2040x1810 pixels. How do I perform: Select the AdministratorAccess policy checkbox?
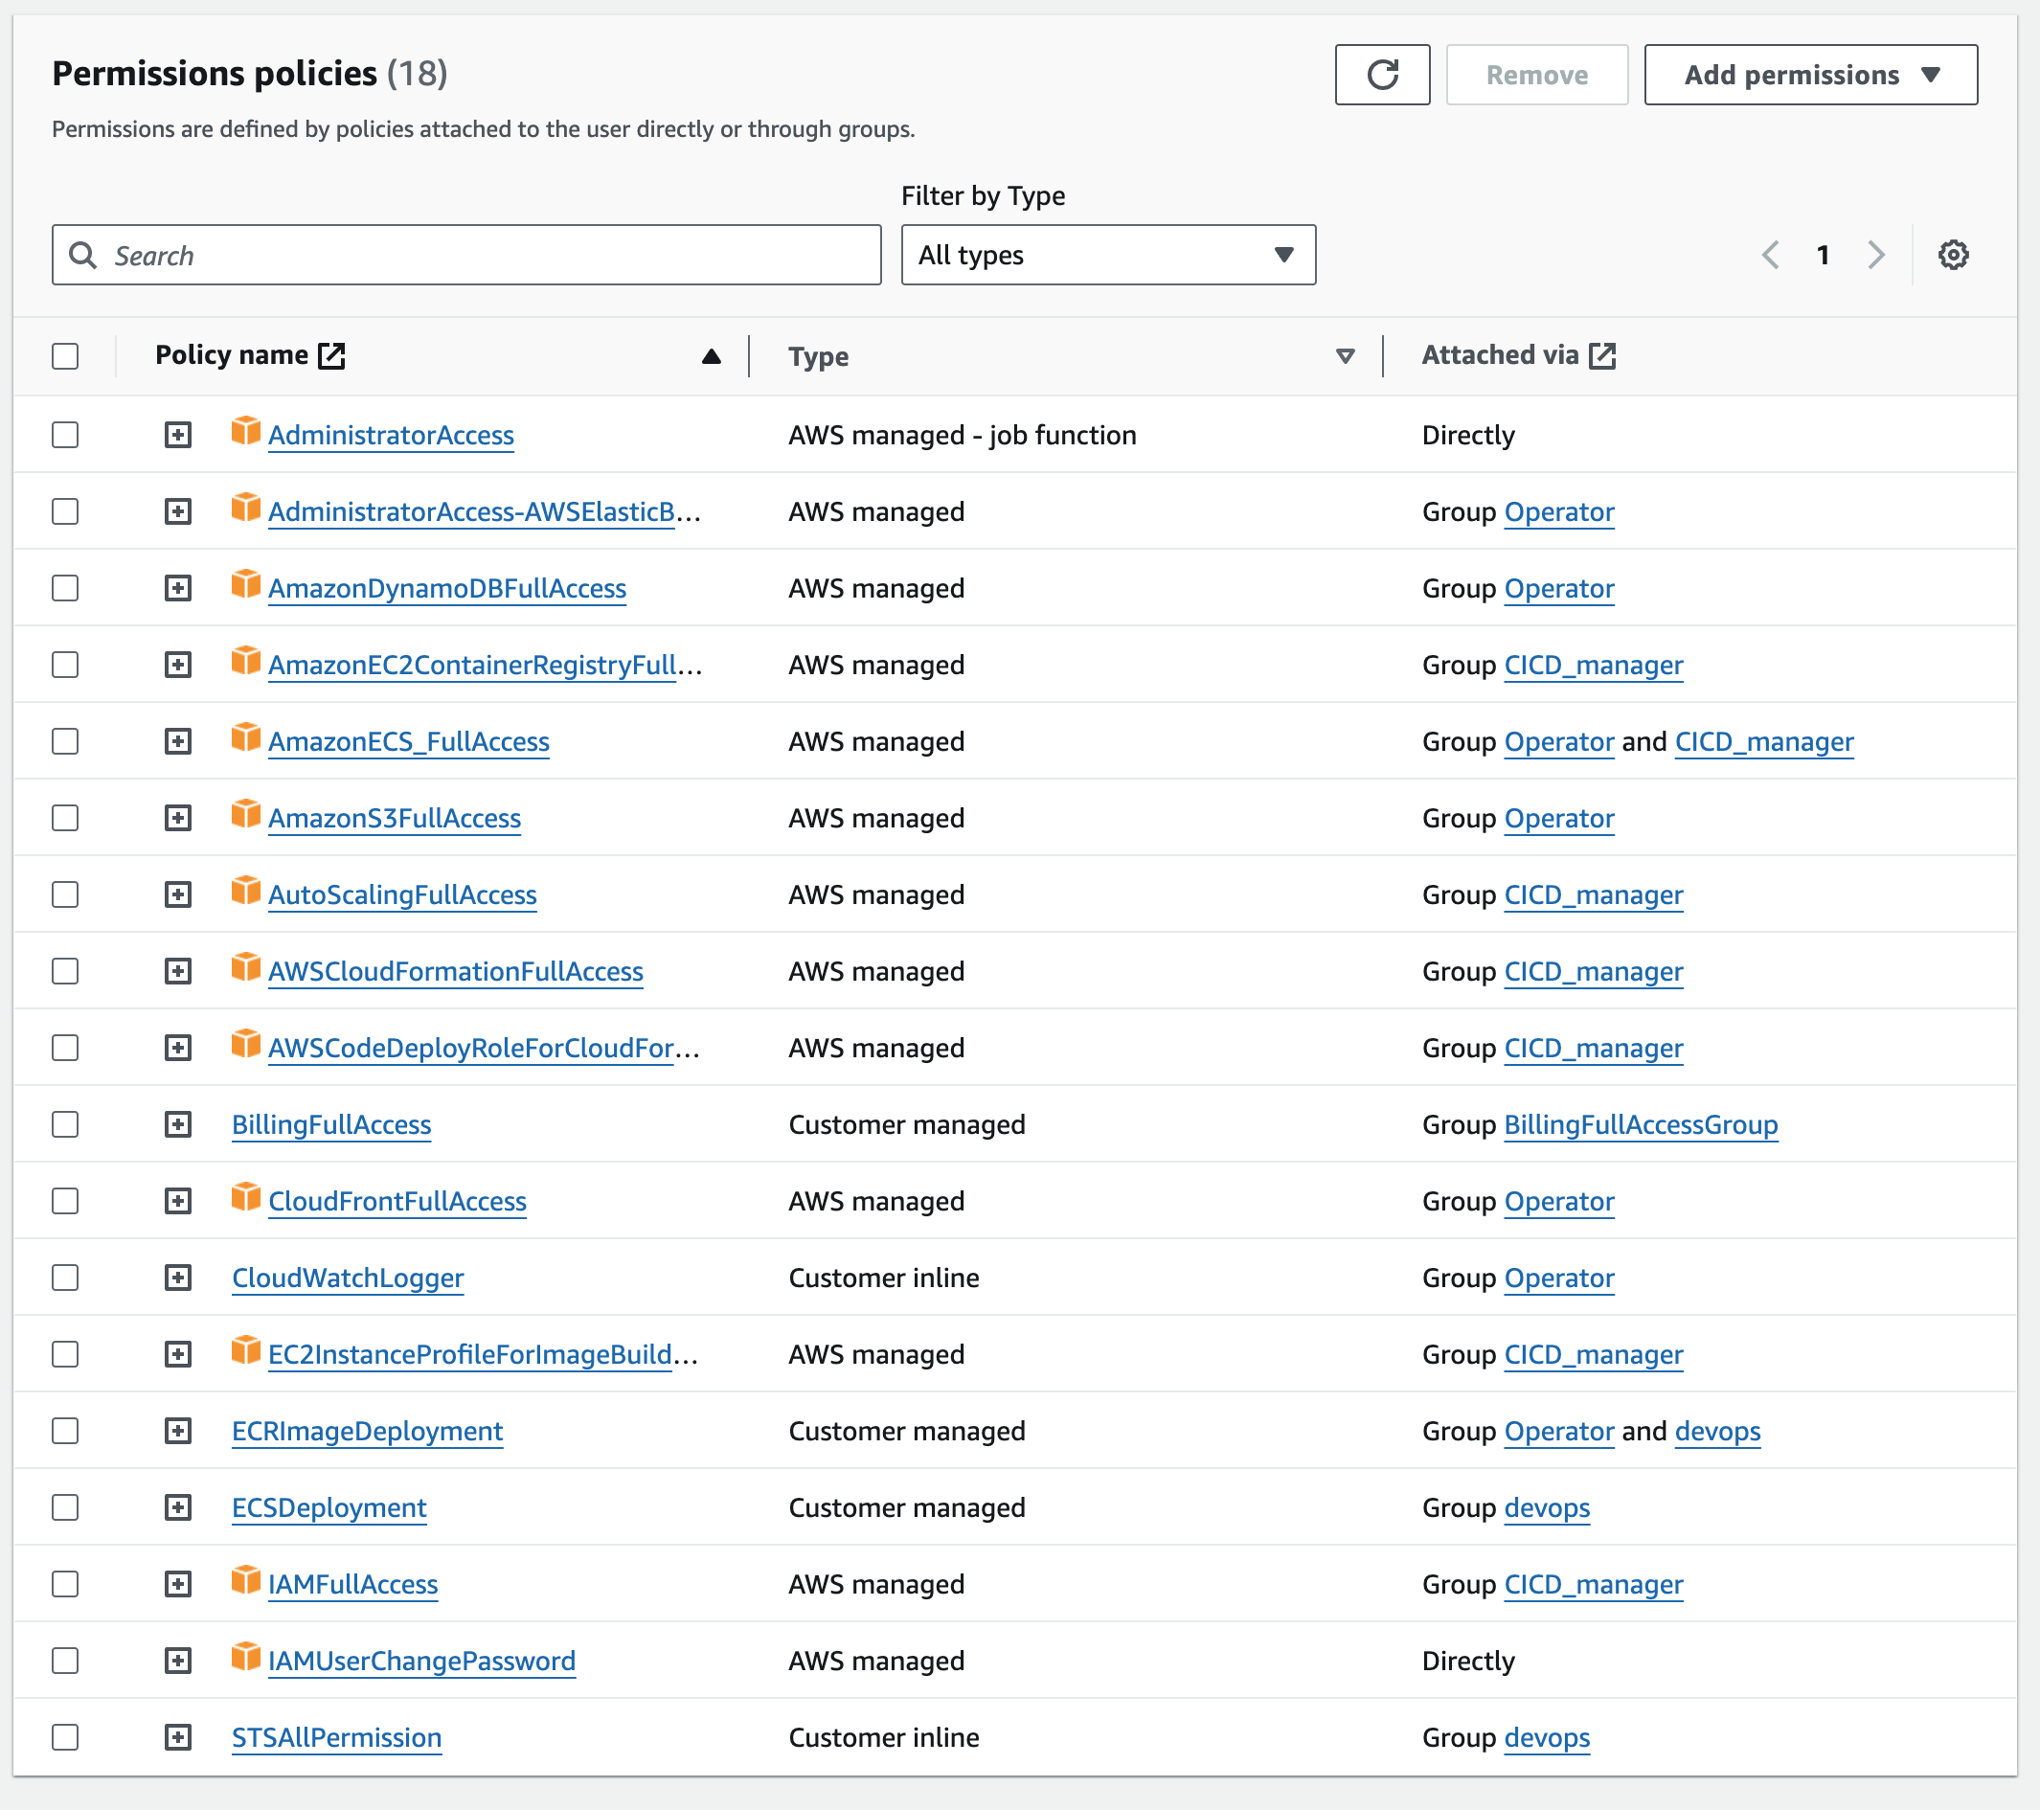[66, 435]
